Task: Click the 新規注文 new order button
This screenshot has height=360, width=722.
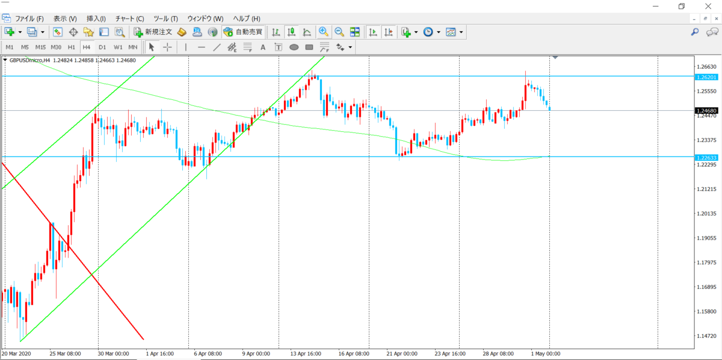Action: click(153, 32)
